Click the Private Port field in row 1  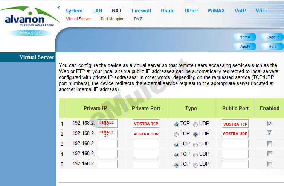[x=146, y=124]
